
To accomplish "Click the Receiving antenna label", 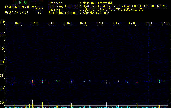I will [x=63, y=13].
